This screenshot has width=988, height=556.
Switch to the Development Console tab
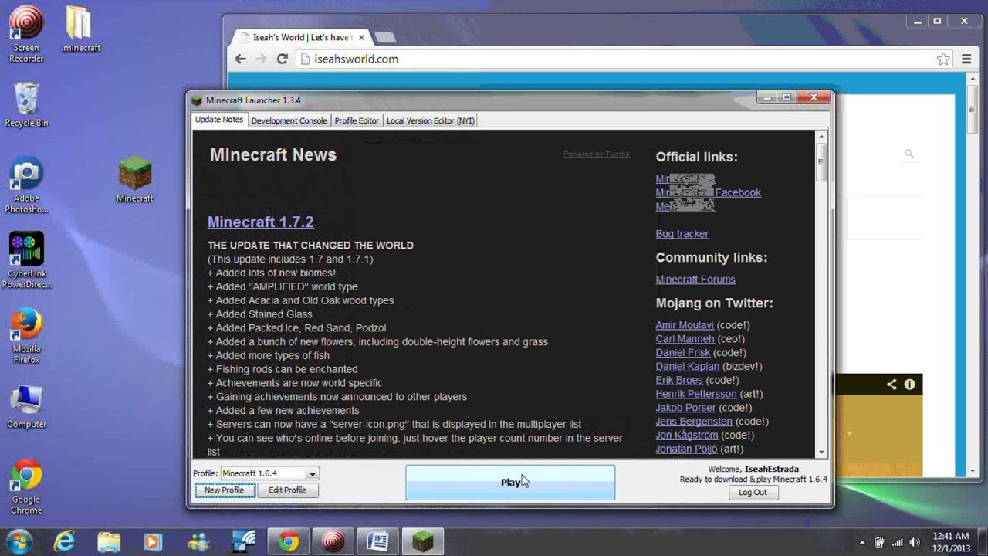tap(289, 120)
